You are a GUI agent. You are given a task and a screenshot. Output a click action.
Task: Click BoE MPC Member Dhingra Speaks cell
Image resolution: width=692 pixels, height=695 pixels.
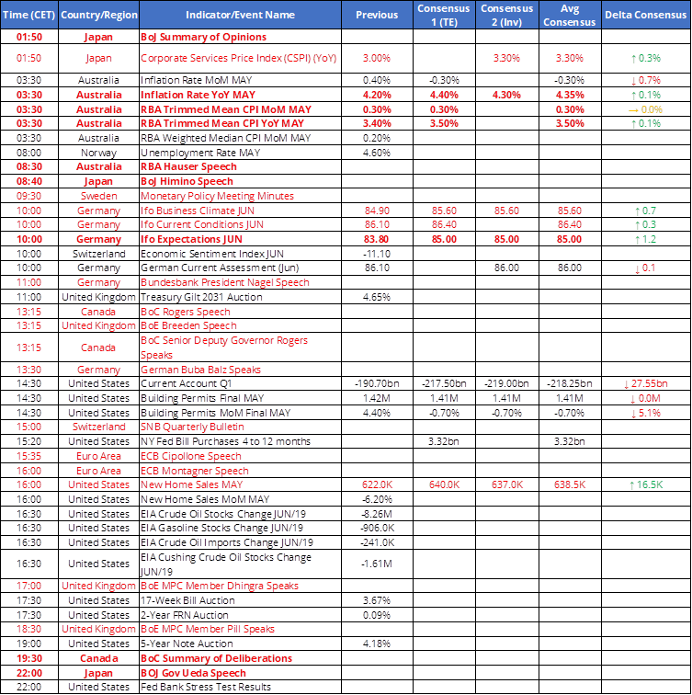click(x=240, y=586)
